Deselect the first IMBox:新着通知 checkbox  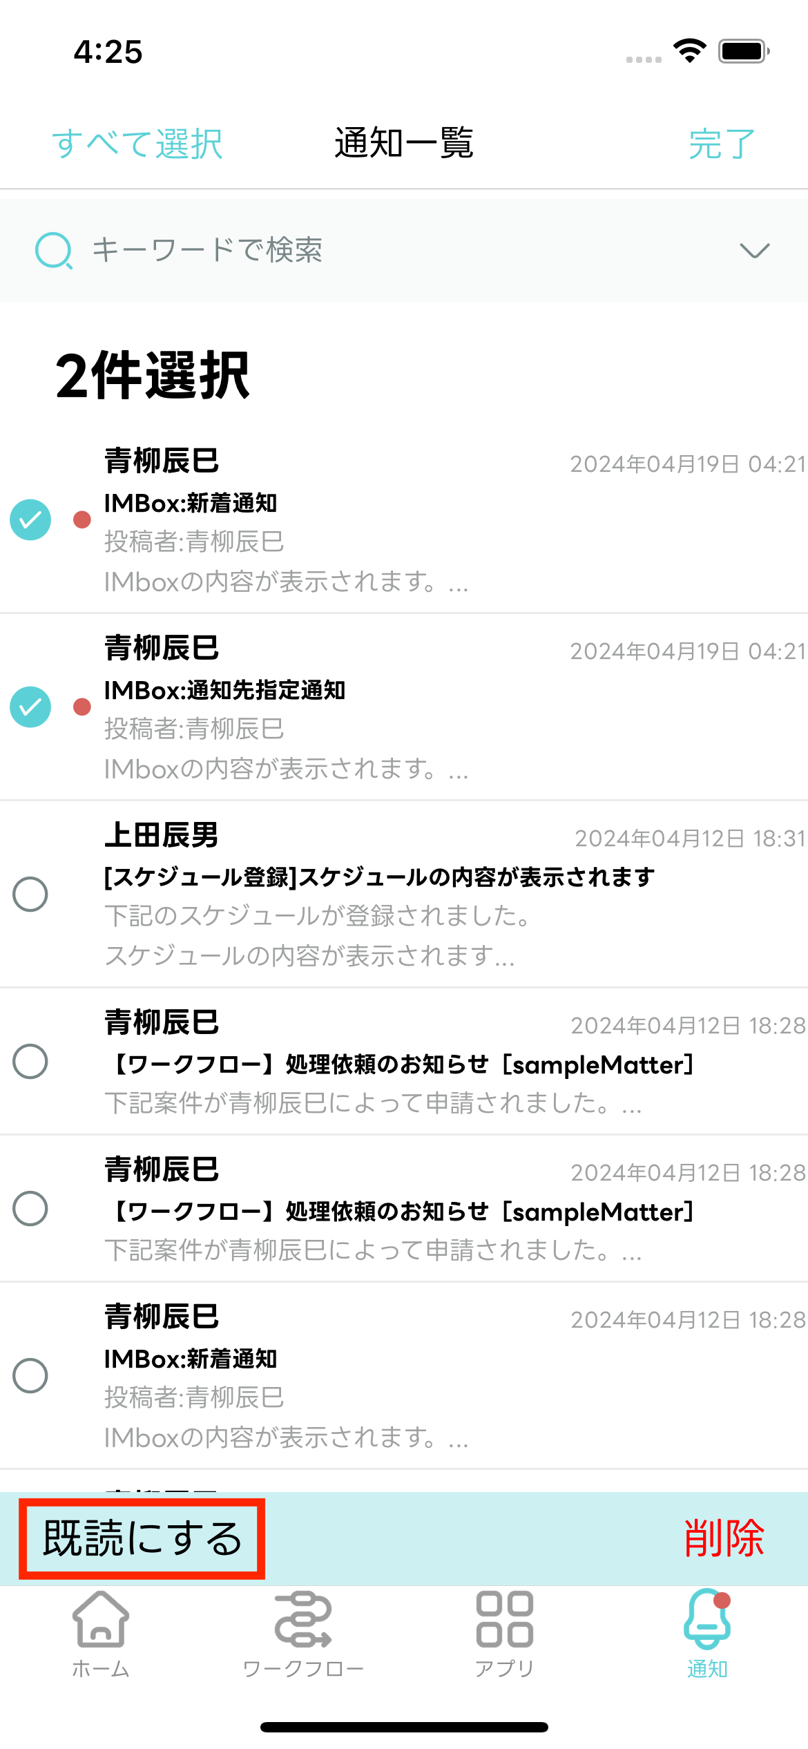tap(30, 519)
